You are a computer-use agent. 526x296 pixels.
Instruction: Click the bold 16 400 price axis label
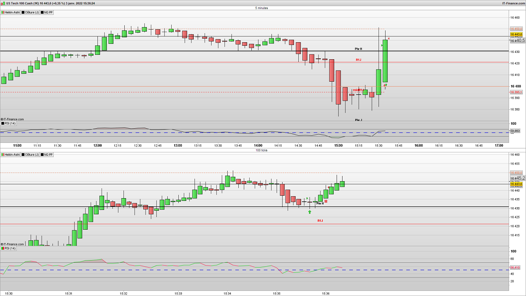click(x=515, y=86)
